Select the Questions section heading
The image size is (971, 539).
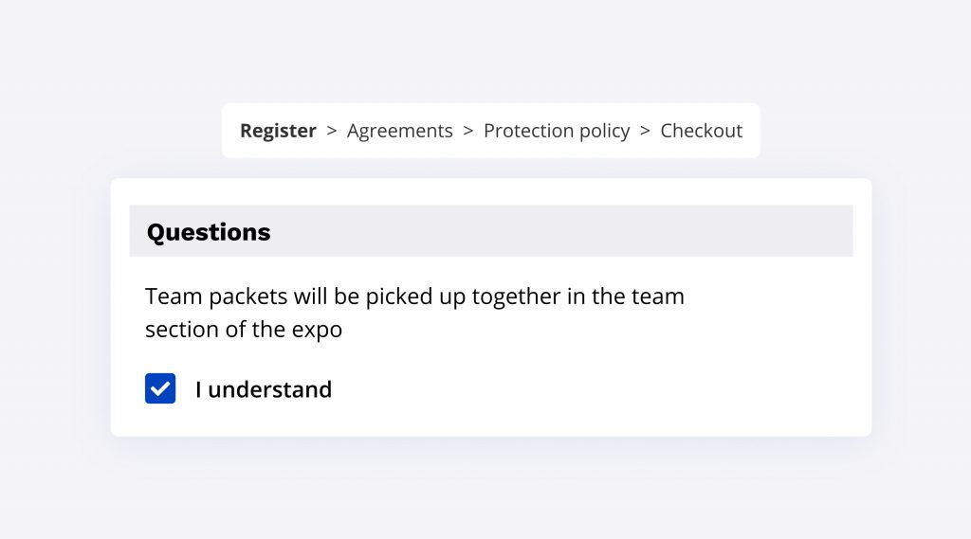click(209, 232)
